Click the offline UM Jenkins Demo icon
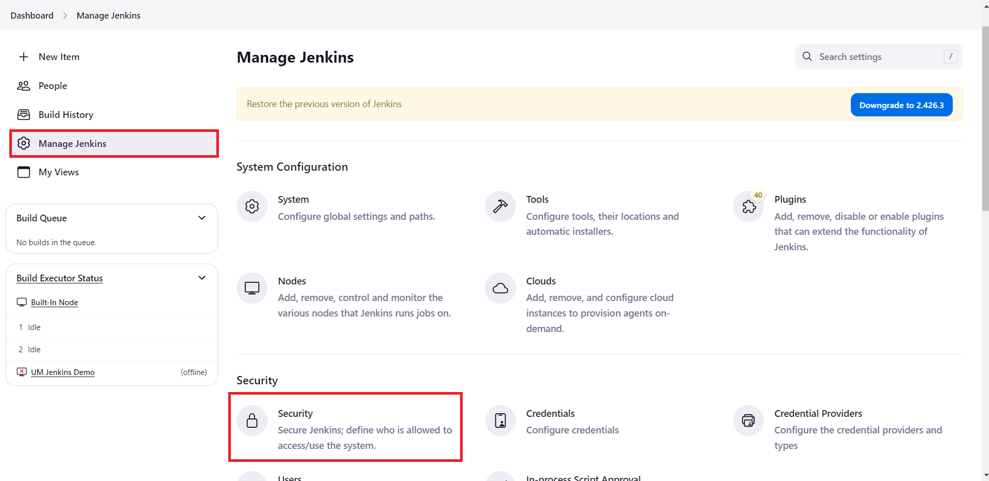The width and height of the screenshot is (989, 481). click(x=22, y=372)
